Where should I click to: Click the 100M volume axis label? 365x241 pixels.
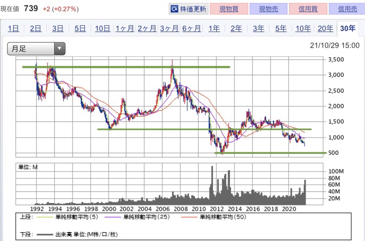[336, 172]
